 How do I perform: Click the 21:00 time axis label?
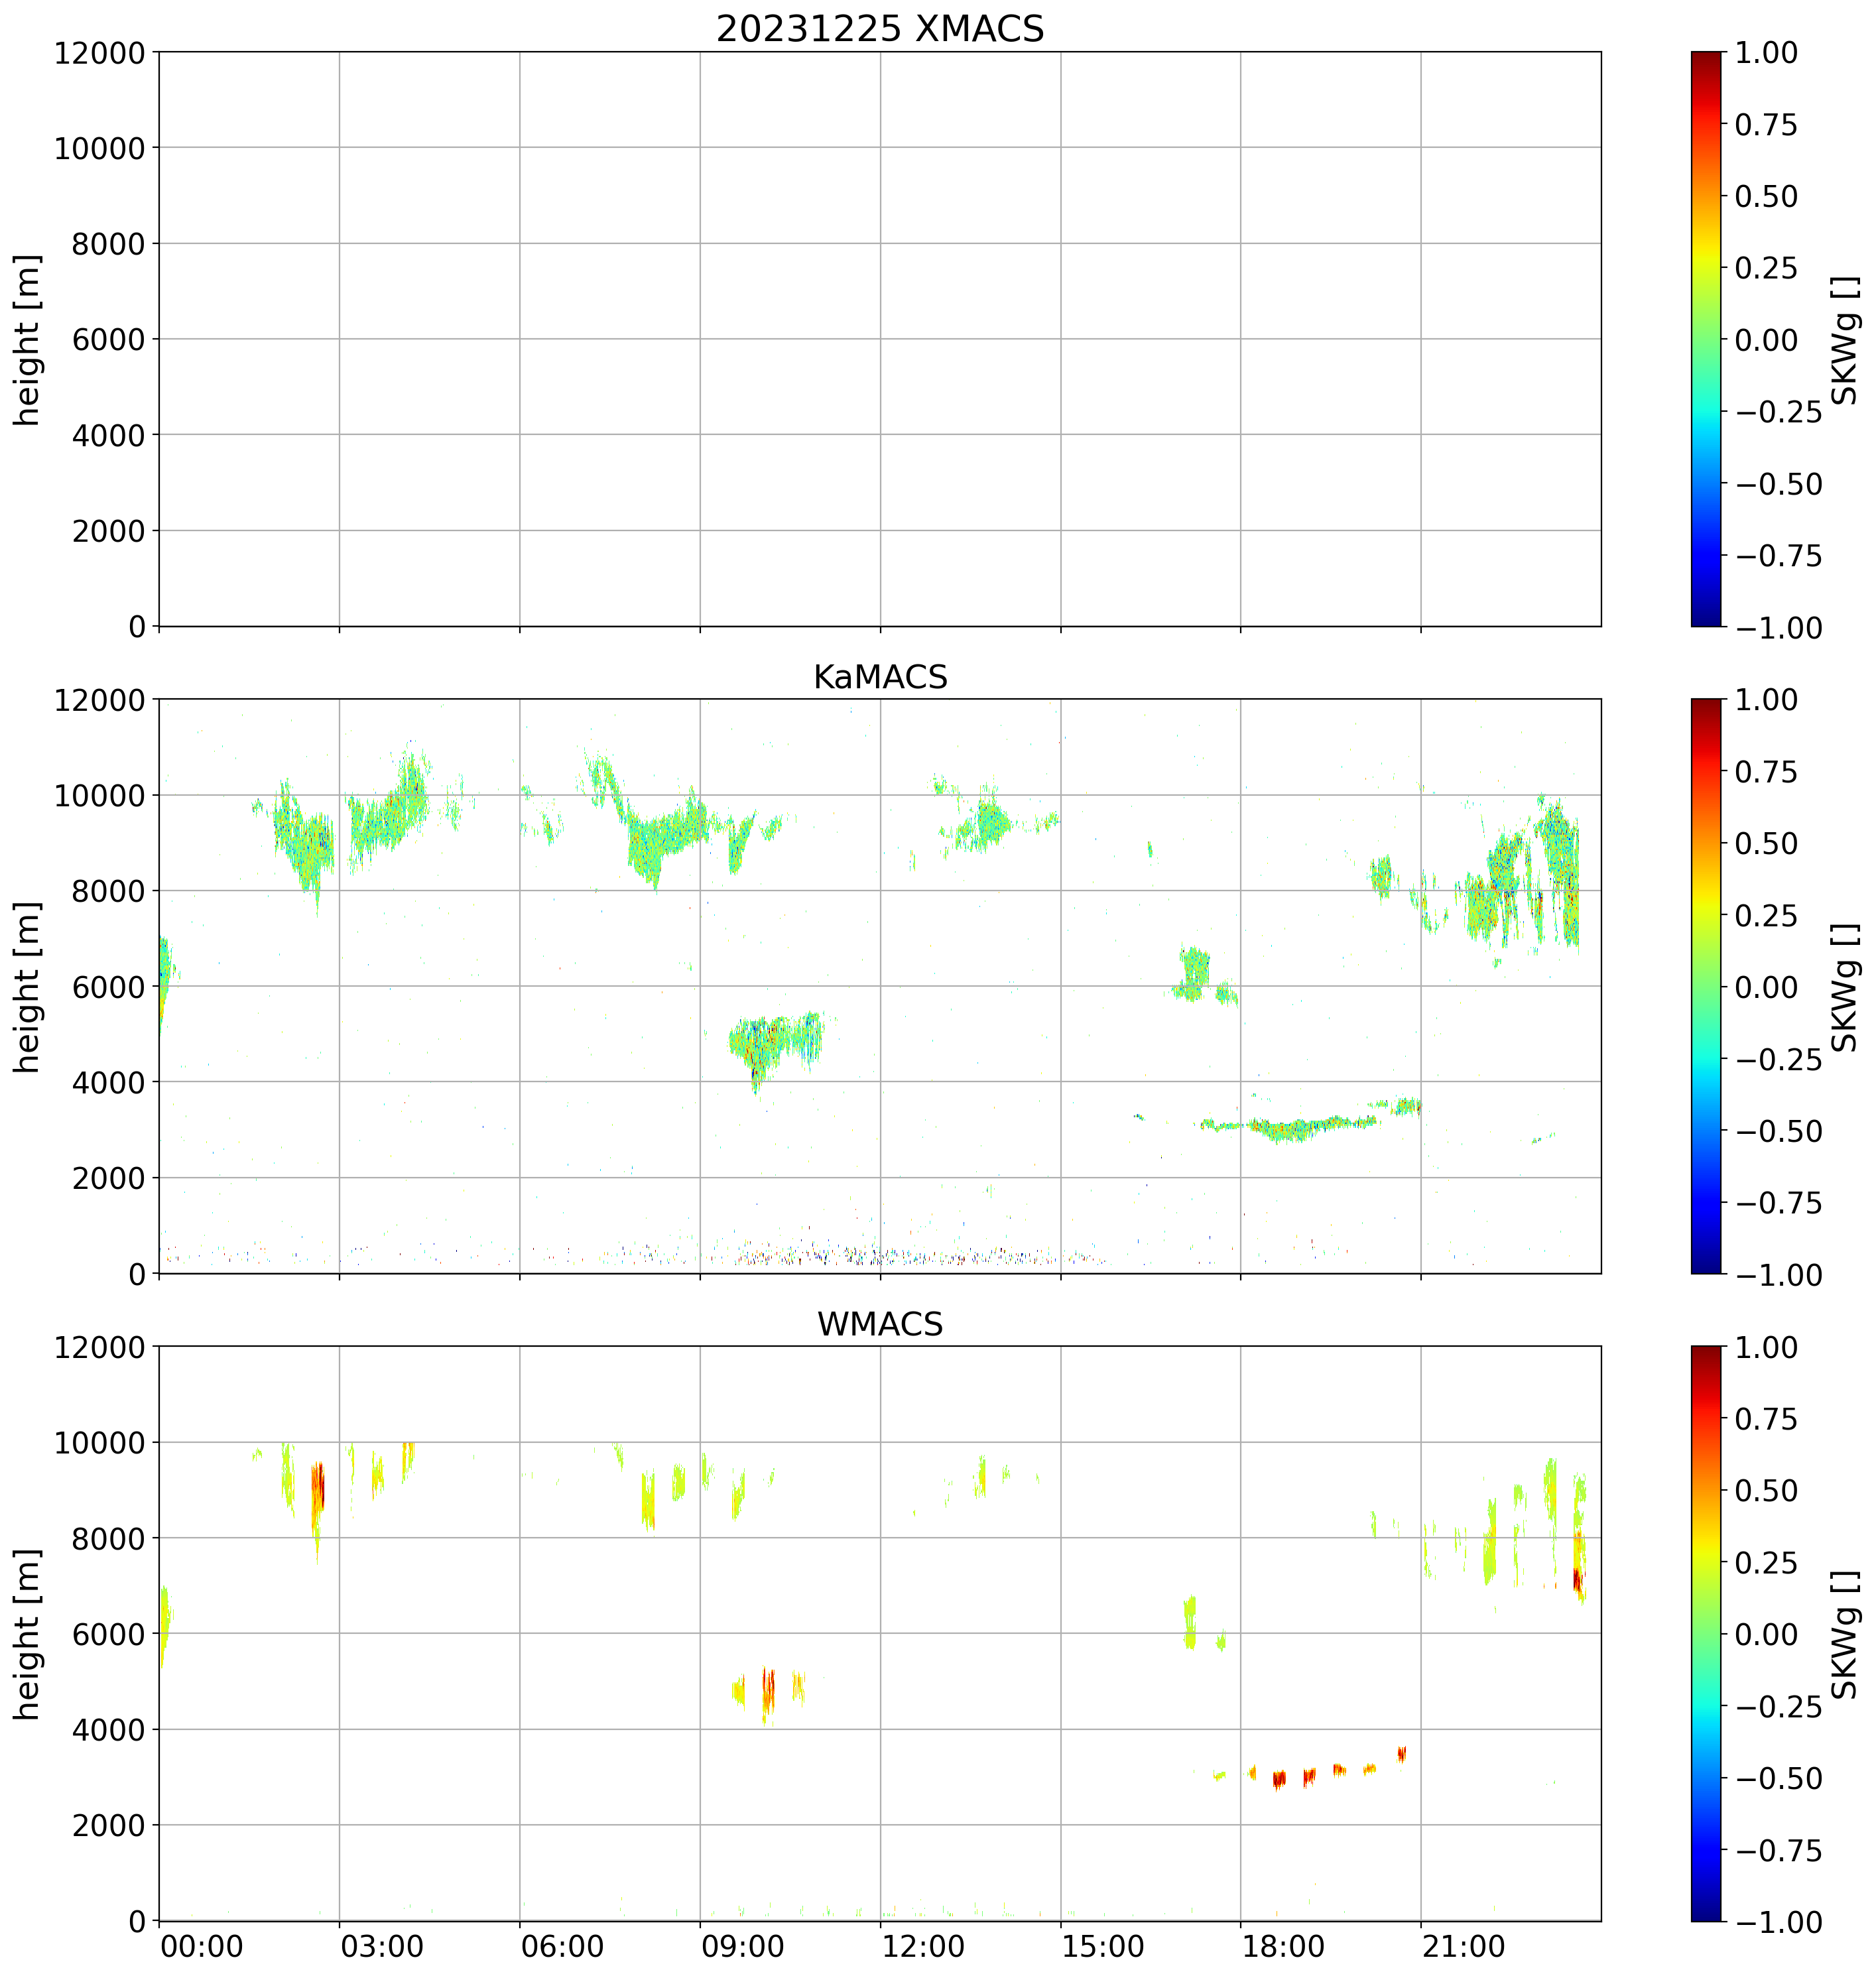1463,1947
